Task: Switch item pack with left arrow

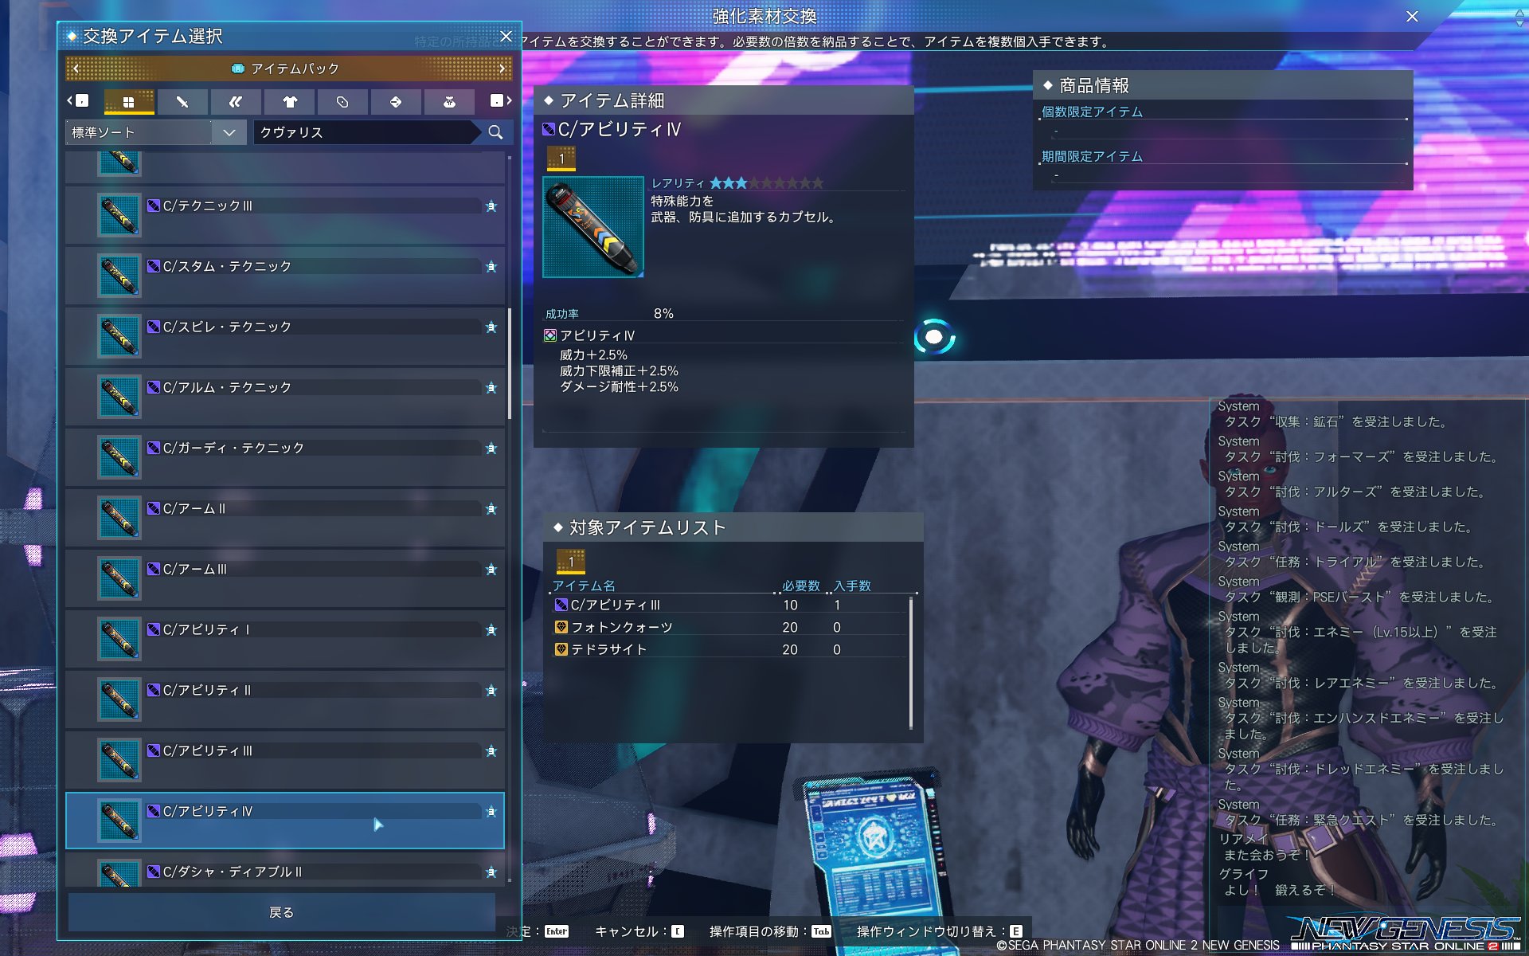Action: tap(76, 69)
